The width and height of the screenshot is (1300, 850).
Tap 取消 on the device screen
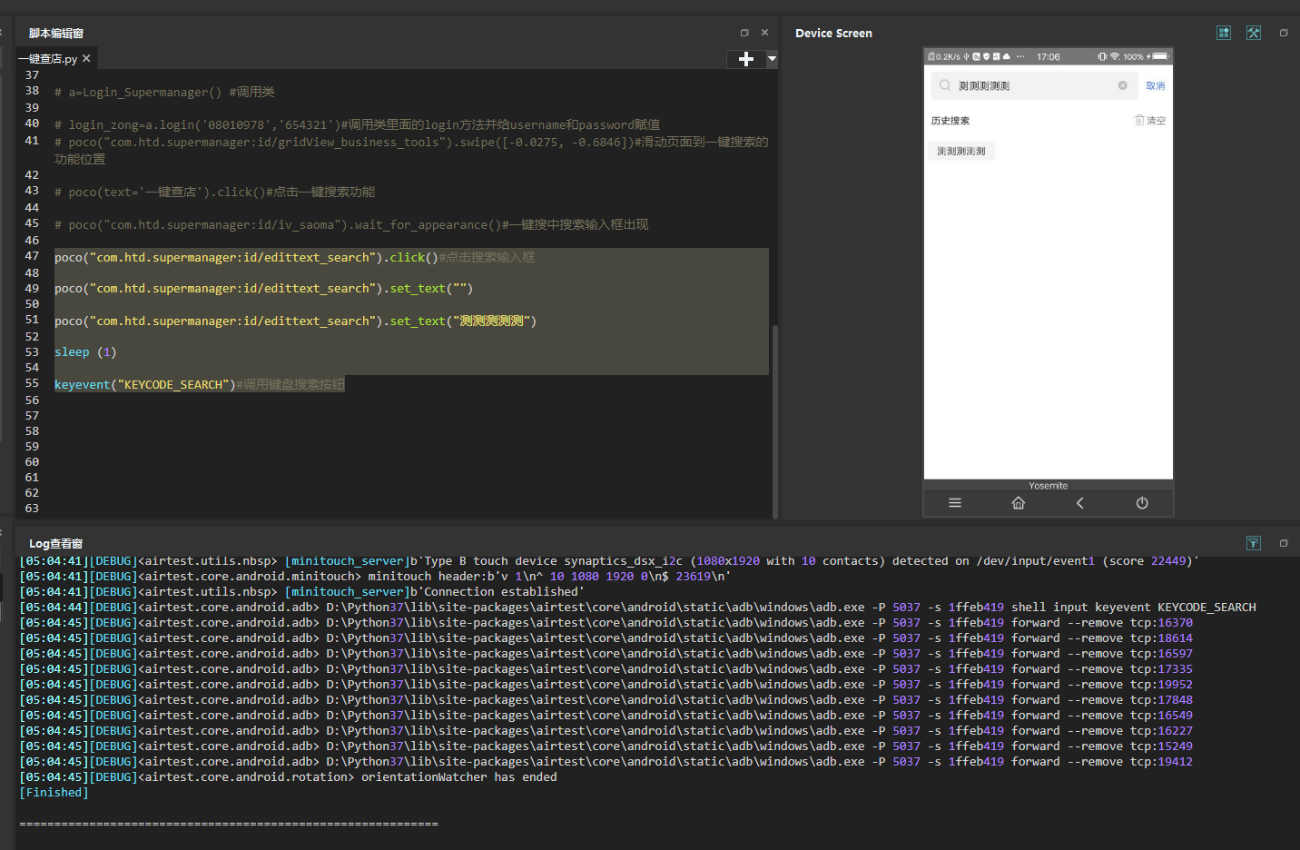[1155, 86]
